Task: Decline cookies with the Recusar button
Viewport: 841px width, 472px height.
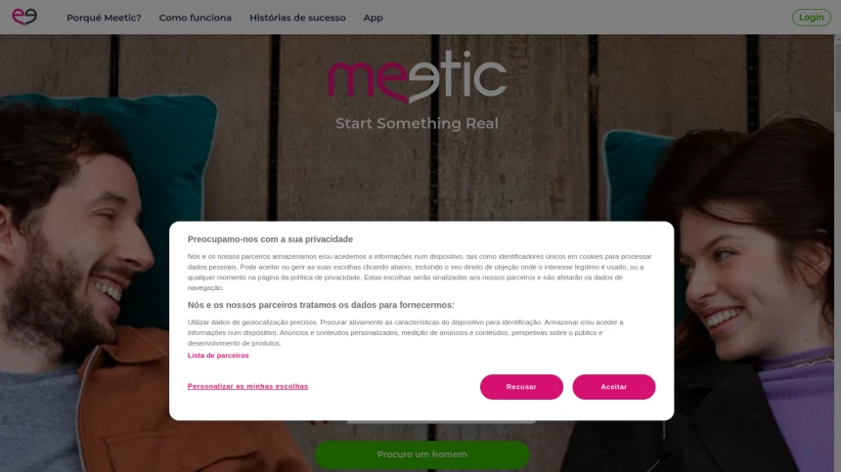Action: coord(521,387)
